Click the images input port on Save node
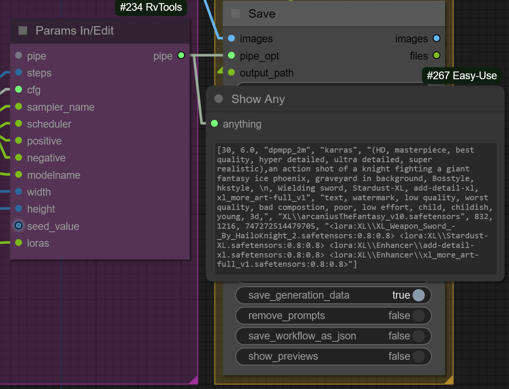Viewport: 509px width, 389px height. [x=231, y=38]
